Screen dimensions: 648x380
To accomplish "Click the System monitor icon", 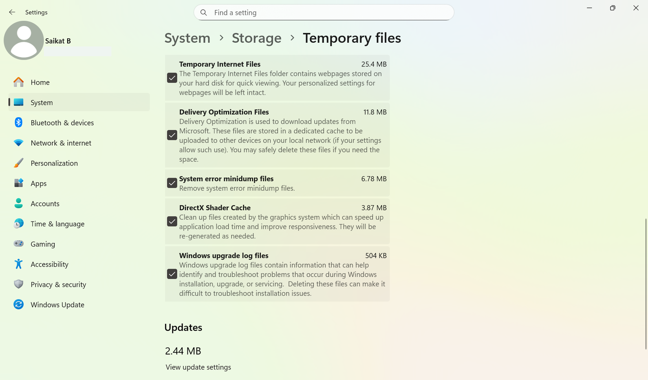I will 18,102.
